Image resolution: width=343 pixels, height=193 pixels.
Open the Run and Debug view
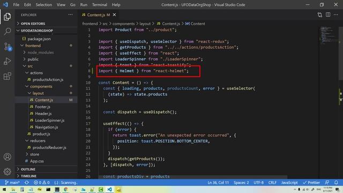click(x=7, y=61)
